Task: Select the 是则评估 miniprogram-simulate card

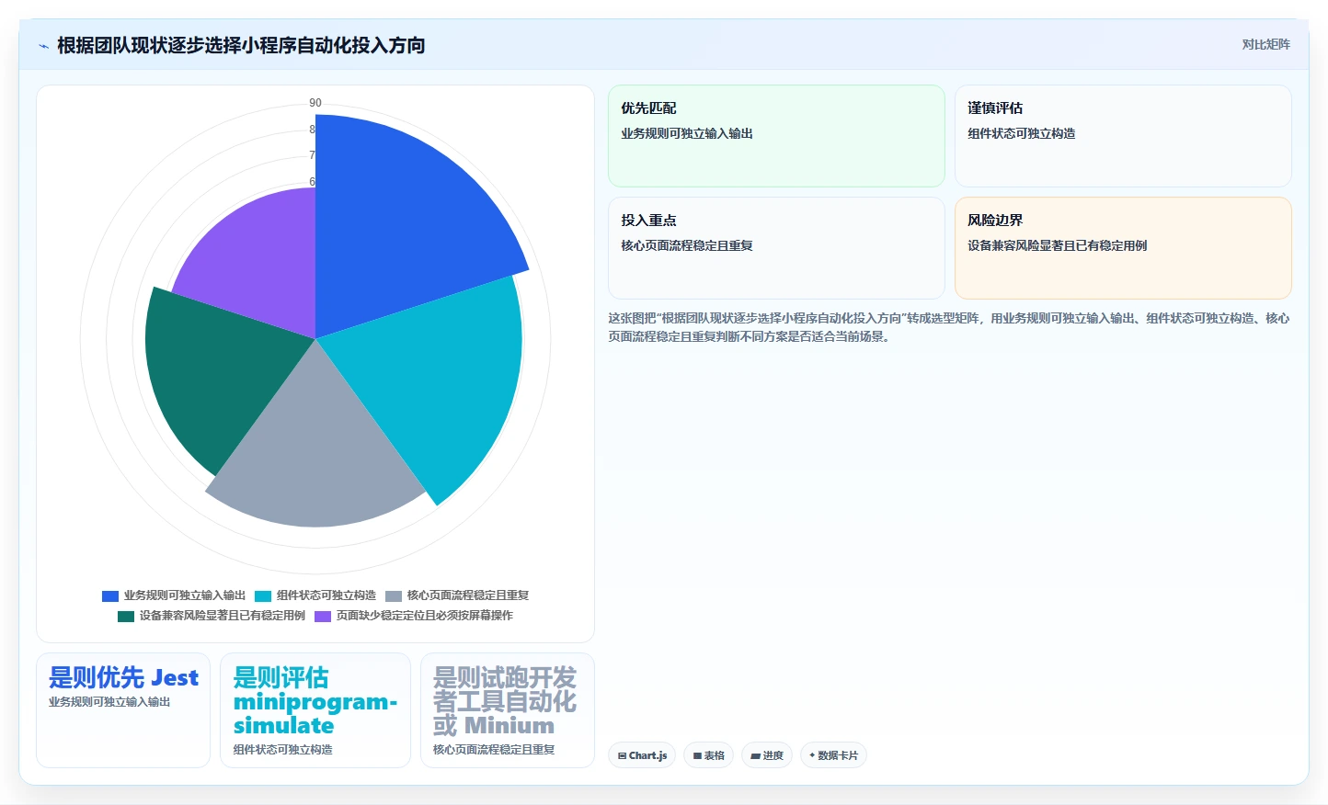Action: pos(315,710)
